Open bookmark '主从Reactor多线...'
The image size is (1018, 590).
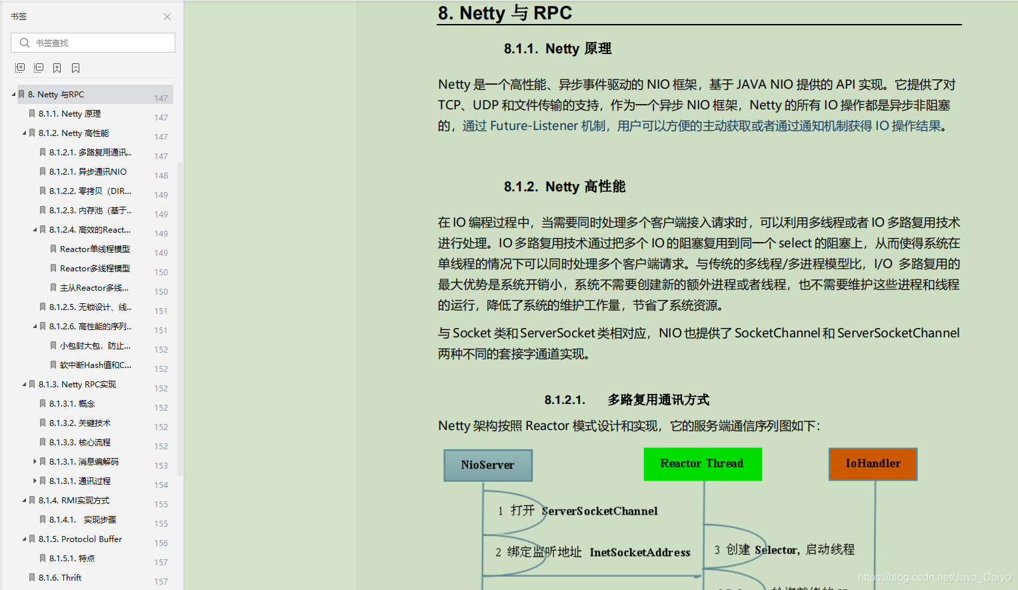(x=94, y=288)
